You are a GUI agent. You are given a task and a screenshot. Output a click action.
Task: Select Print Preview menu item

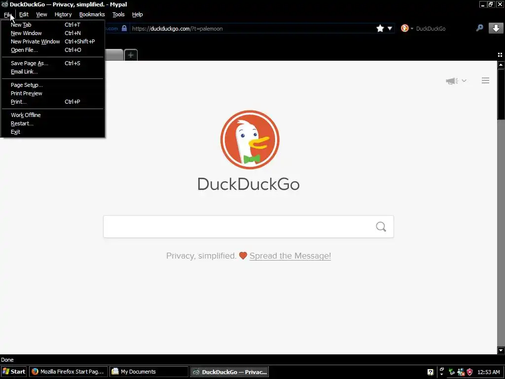point(52,93)
